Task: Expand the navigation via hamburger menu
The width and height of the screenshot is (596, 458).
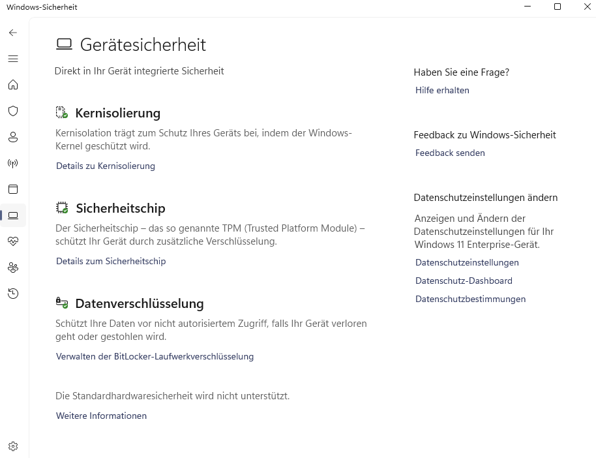Action: (x=13, y=59)
